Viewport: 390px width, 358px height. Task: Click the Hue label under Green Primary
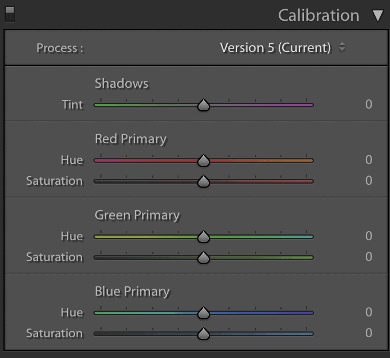72,236
